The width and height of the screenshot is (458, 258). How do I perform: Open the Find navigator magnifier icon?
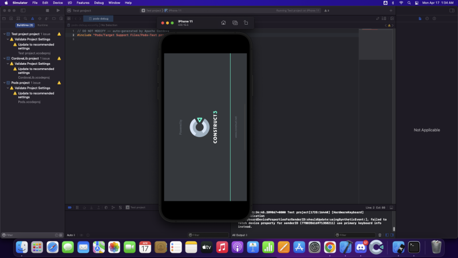click(x=25, y=18)
